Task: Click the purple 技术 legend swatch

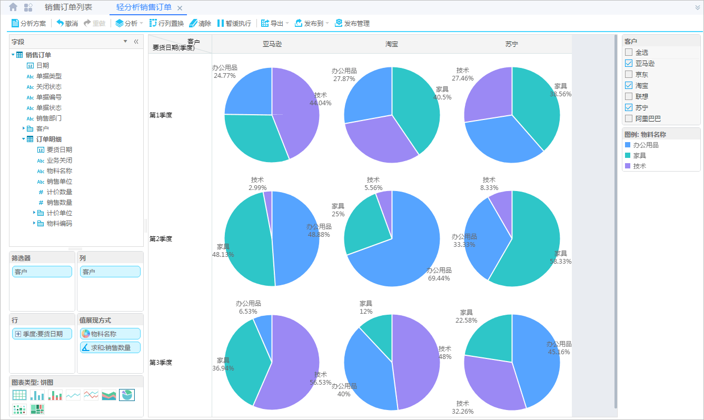Action: (627, 166)
